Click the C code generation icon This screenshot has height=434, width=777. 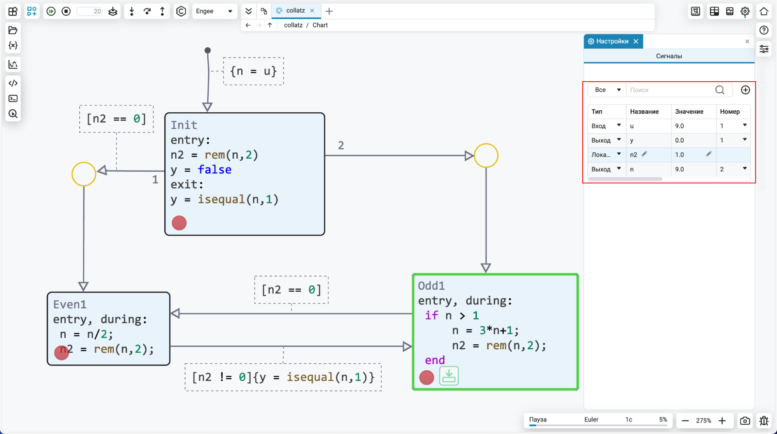(x=181, y=11)
